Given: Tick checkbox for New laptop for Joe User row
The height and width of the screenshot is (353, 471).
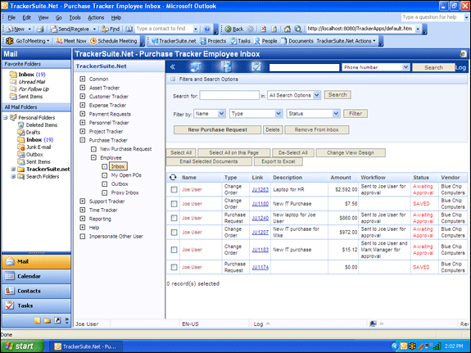Looking at the screenshot, I should click(174, 218).
